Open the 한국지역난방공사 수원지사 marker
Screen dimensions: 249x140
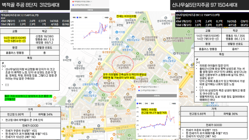pyautogui.click(x=166, y=18)
